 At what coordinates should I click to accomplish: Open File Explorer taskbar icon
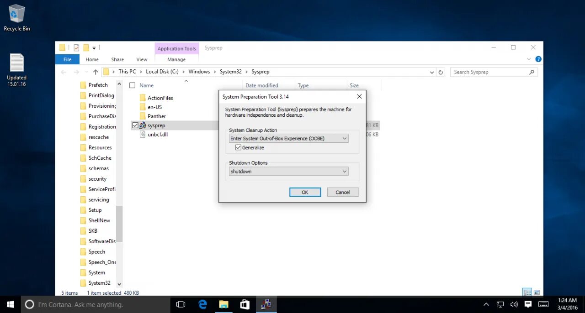[x=223, y=304]
